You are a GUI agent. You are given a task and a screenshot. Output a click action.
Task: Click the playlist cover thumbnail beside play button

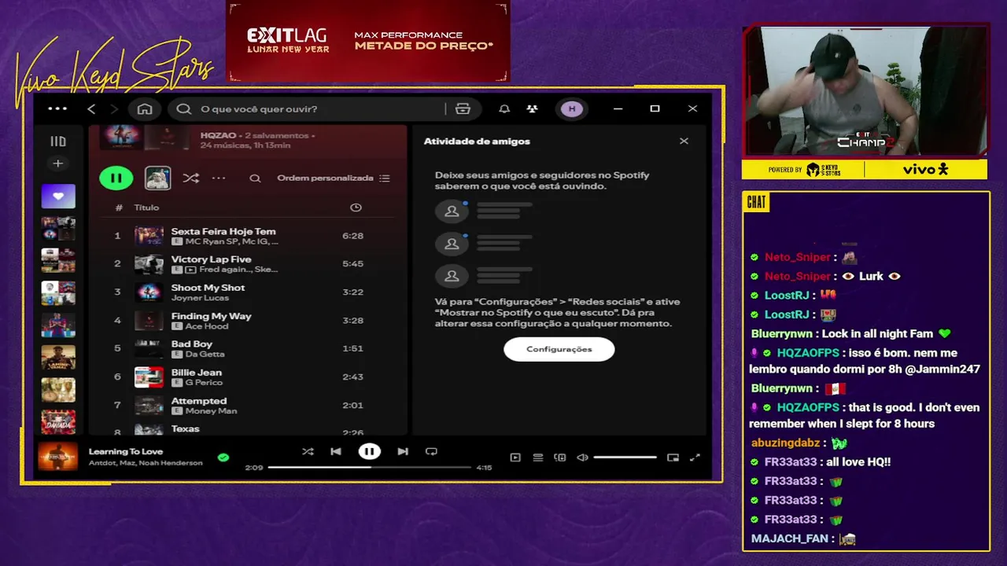(x=158, y=178)
